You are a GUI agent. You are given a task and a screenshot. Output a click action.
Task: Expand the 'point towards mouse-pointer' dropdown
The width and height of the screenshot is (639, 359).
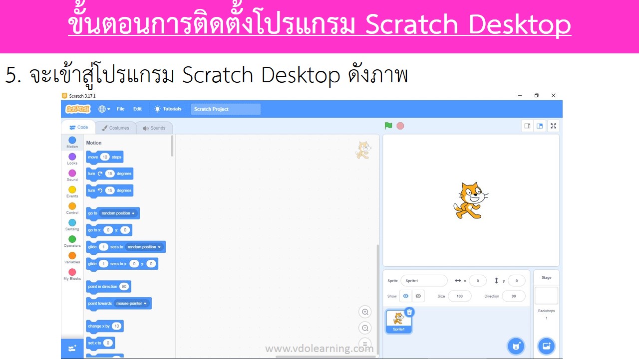pos(145,304)
